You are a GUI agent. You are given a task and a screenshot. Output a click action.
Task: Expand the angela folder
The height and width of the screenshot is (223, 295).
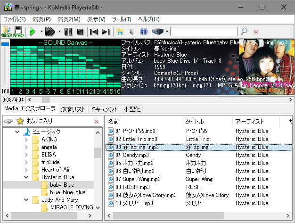[x=26, y=147]
